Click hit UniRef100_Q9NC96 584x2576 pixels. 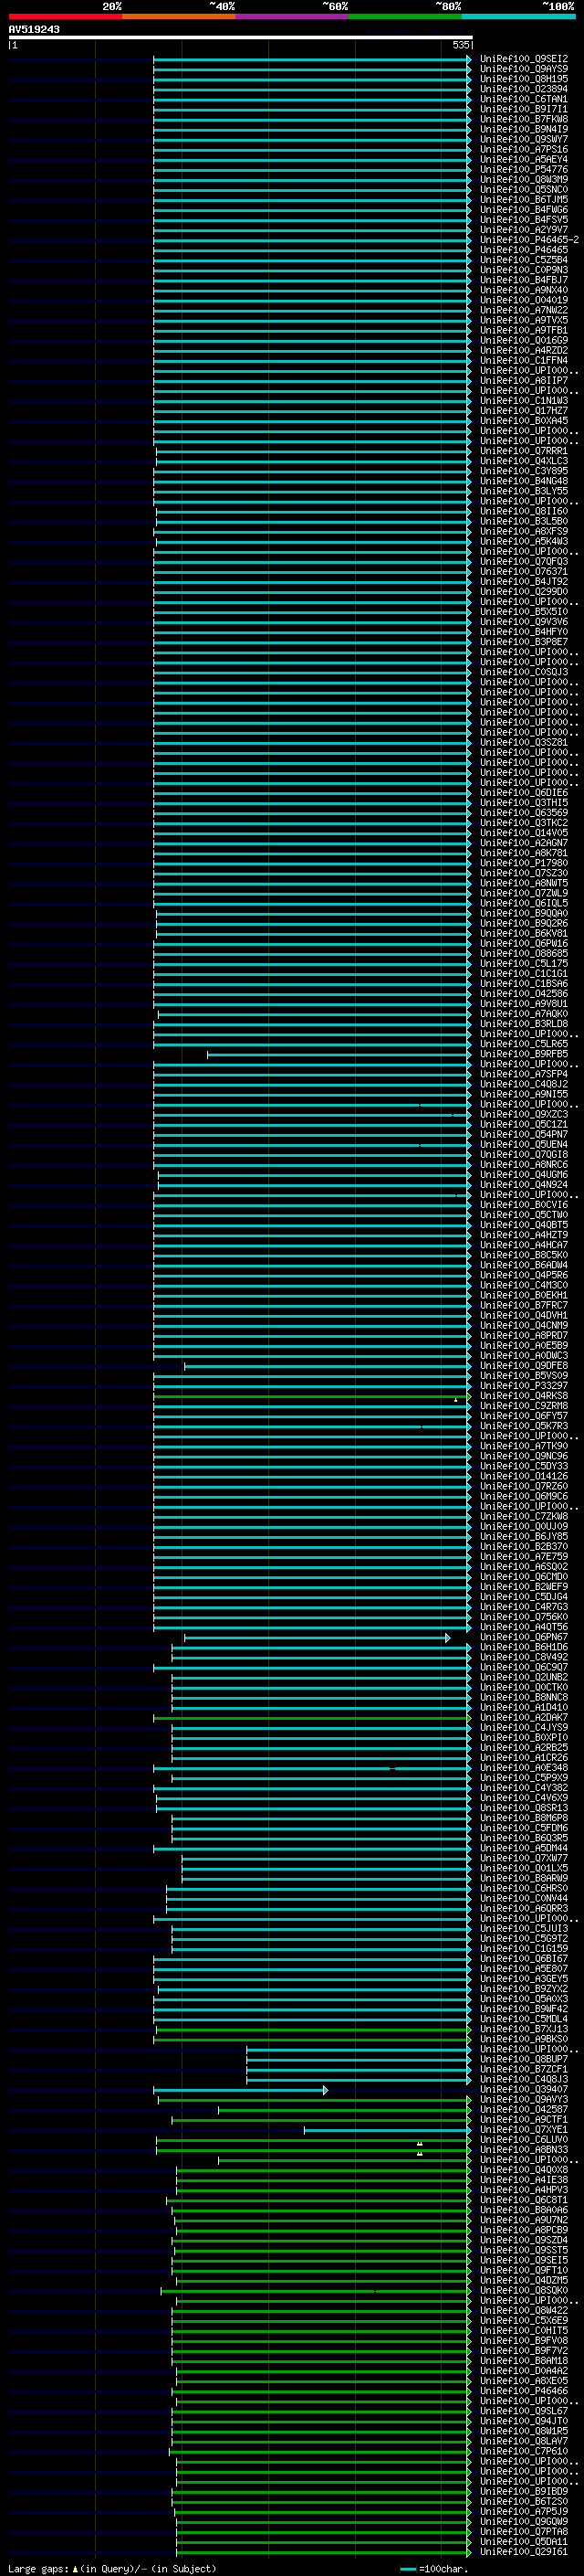tap(524, 1456)
